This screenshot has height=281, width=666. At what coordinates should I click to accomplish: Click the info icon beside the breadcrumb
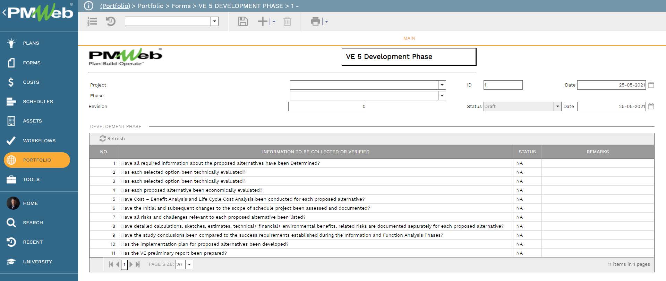tap(89, 6)
